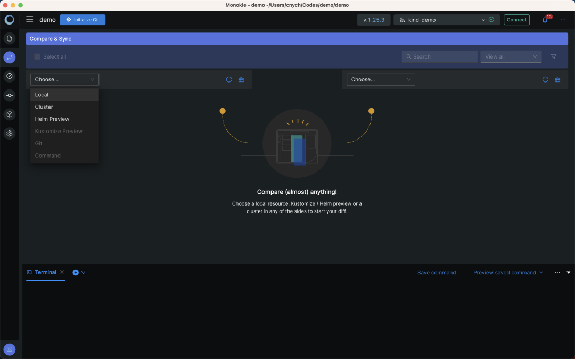Choose Kustomize Preview from the list
The width and height of the screenshot is (575, 359).
[64, 131]
